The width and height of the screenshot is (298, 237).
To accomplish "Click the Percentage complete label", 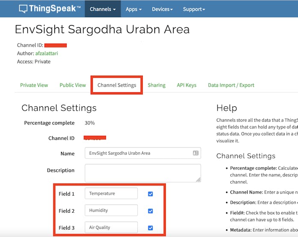I will point(50,123).
